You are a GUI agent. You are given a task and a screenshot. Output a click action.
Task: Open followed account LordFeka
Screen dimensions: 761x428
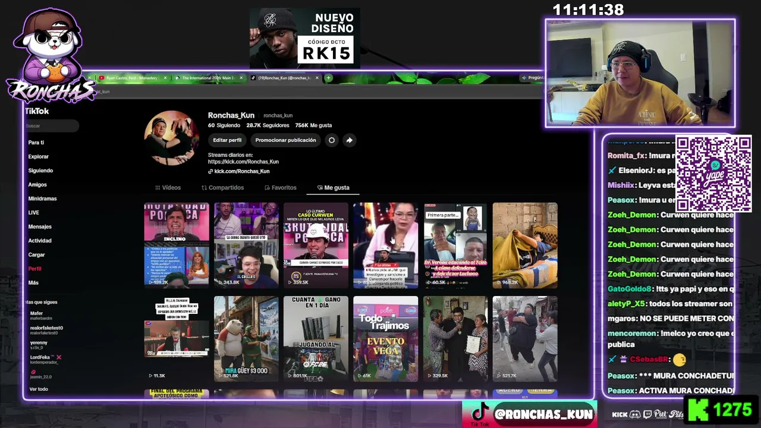45,359
